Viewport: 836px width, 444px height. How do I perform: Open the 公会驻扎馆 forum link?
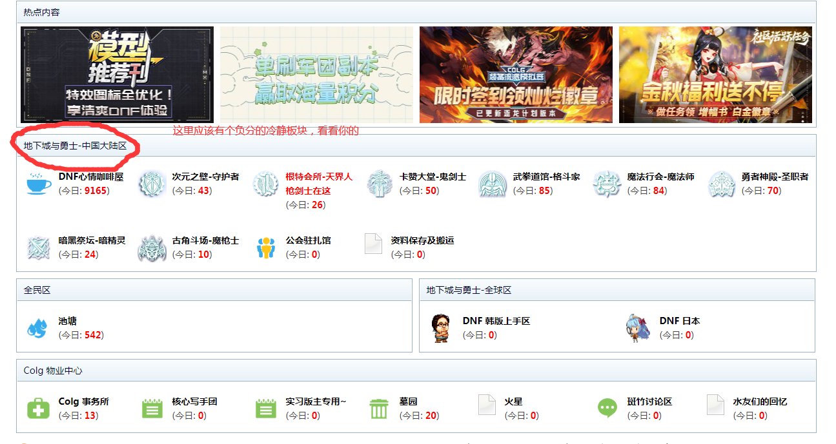tap(308, 240)
